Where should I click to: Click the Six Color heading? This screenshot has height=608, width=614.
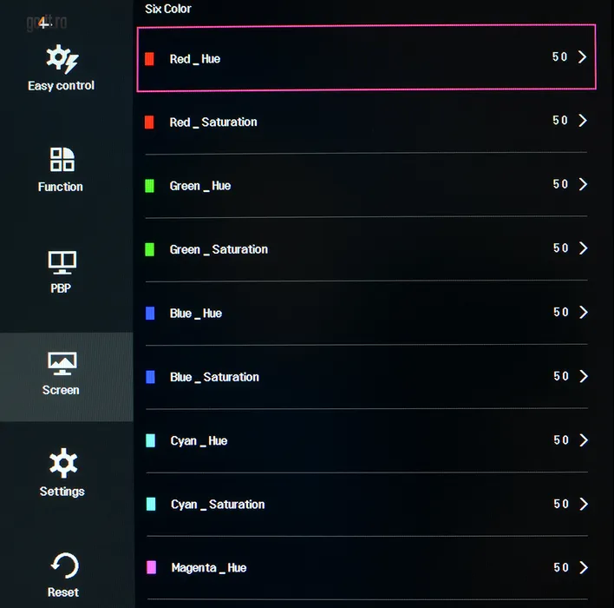(x=168, y=9)
